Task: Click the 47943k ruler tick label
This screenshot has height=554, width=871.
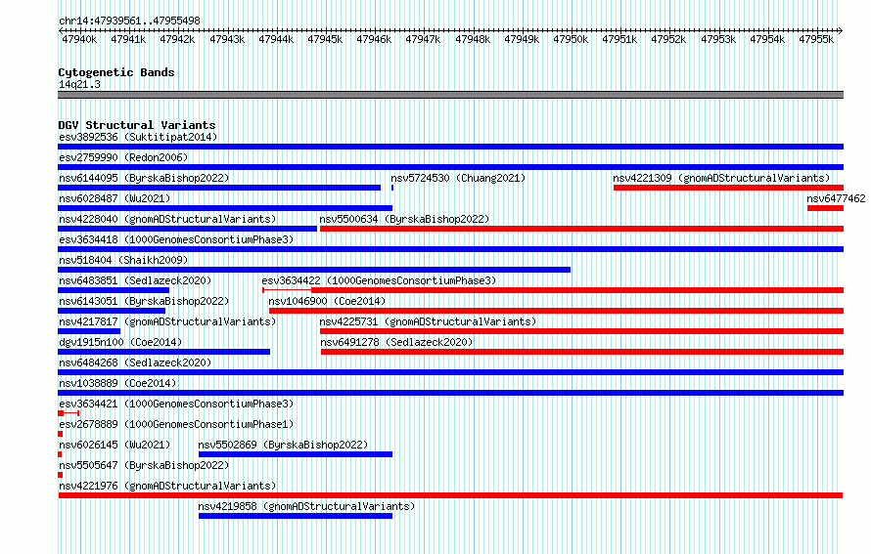Action: point(227,39)
